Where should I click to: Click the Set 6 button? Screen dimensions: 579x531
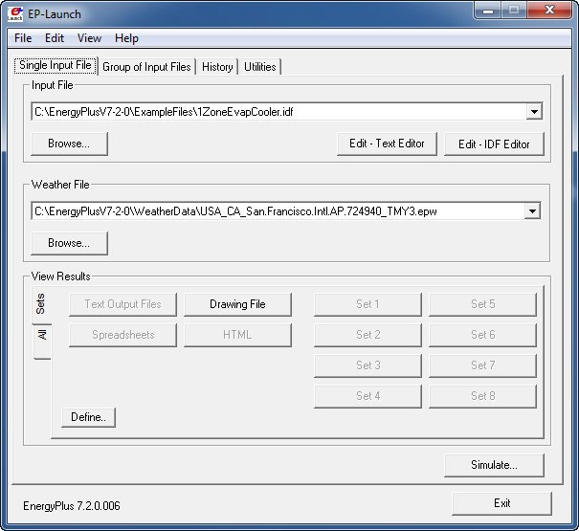(482, 335)
